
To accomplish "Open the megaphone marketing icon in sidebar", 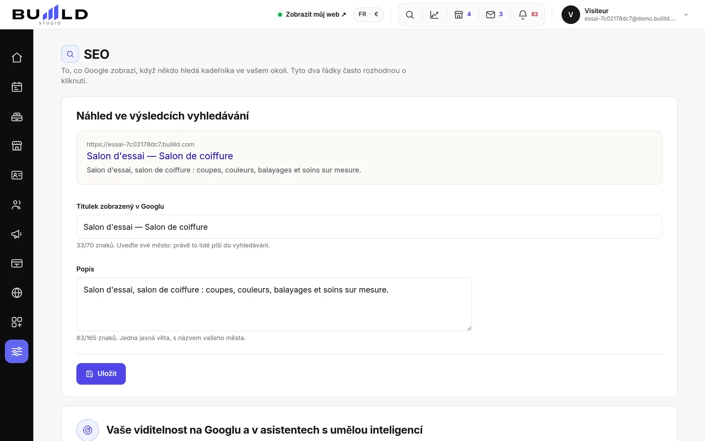I will 17,234.
